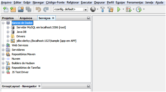The height and width of the screenshot is (92, 166).
Task: Open dropdown arrow beside Run Project icon
Action: coord(123,9)
